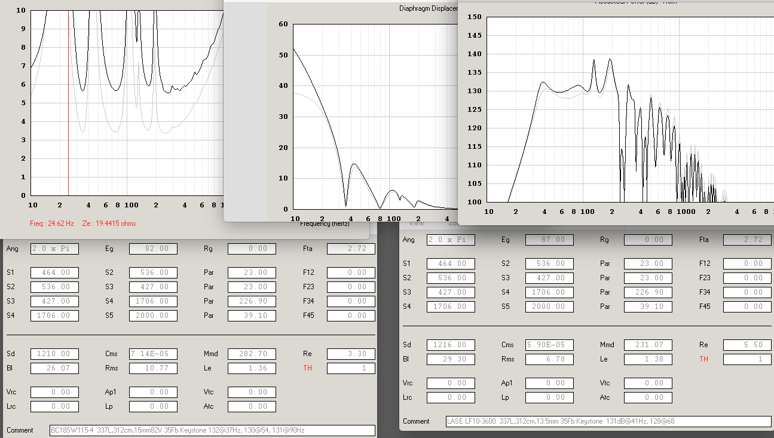This screenshot has width=774, height=438.
Task: Click the TH value field in BC18SW115 window
Action: pos(351,368)
